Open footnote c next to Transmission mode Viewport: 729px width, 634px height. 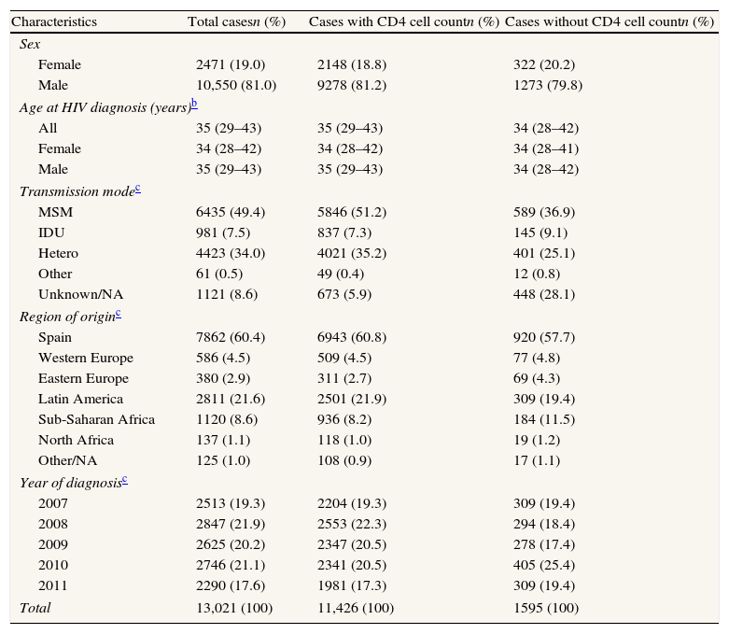tap(137, 188)
